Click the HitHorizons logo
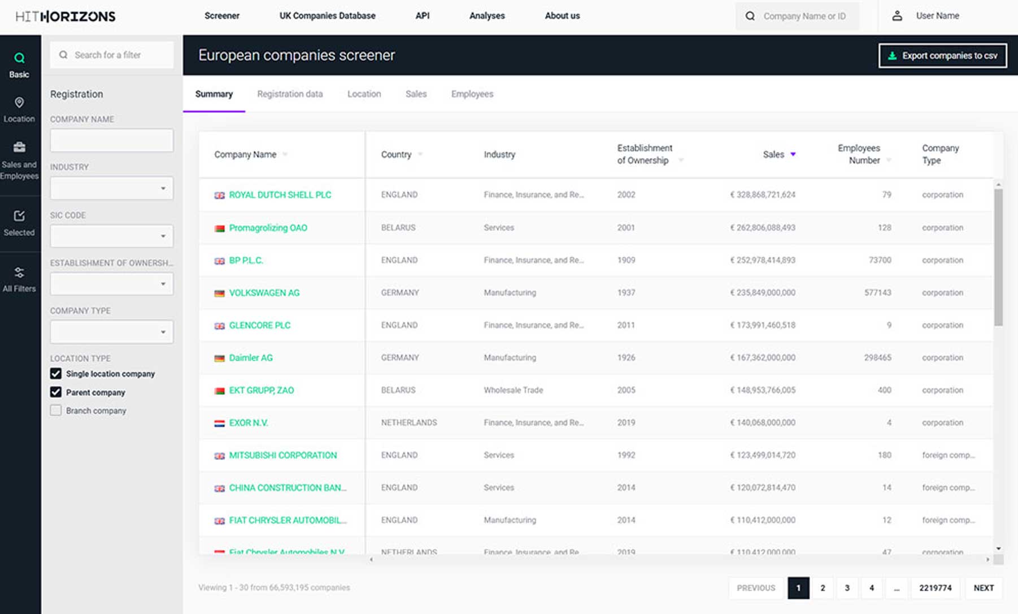1018x614 pixels. [x=66, y=16]
